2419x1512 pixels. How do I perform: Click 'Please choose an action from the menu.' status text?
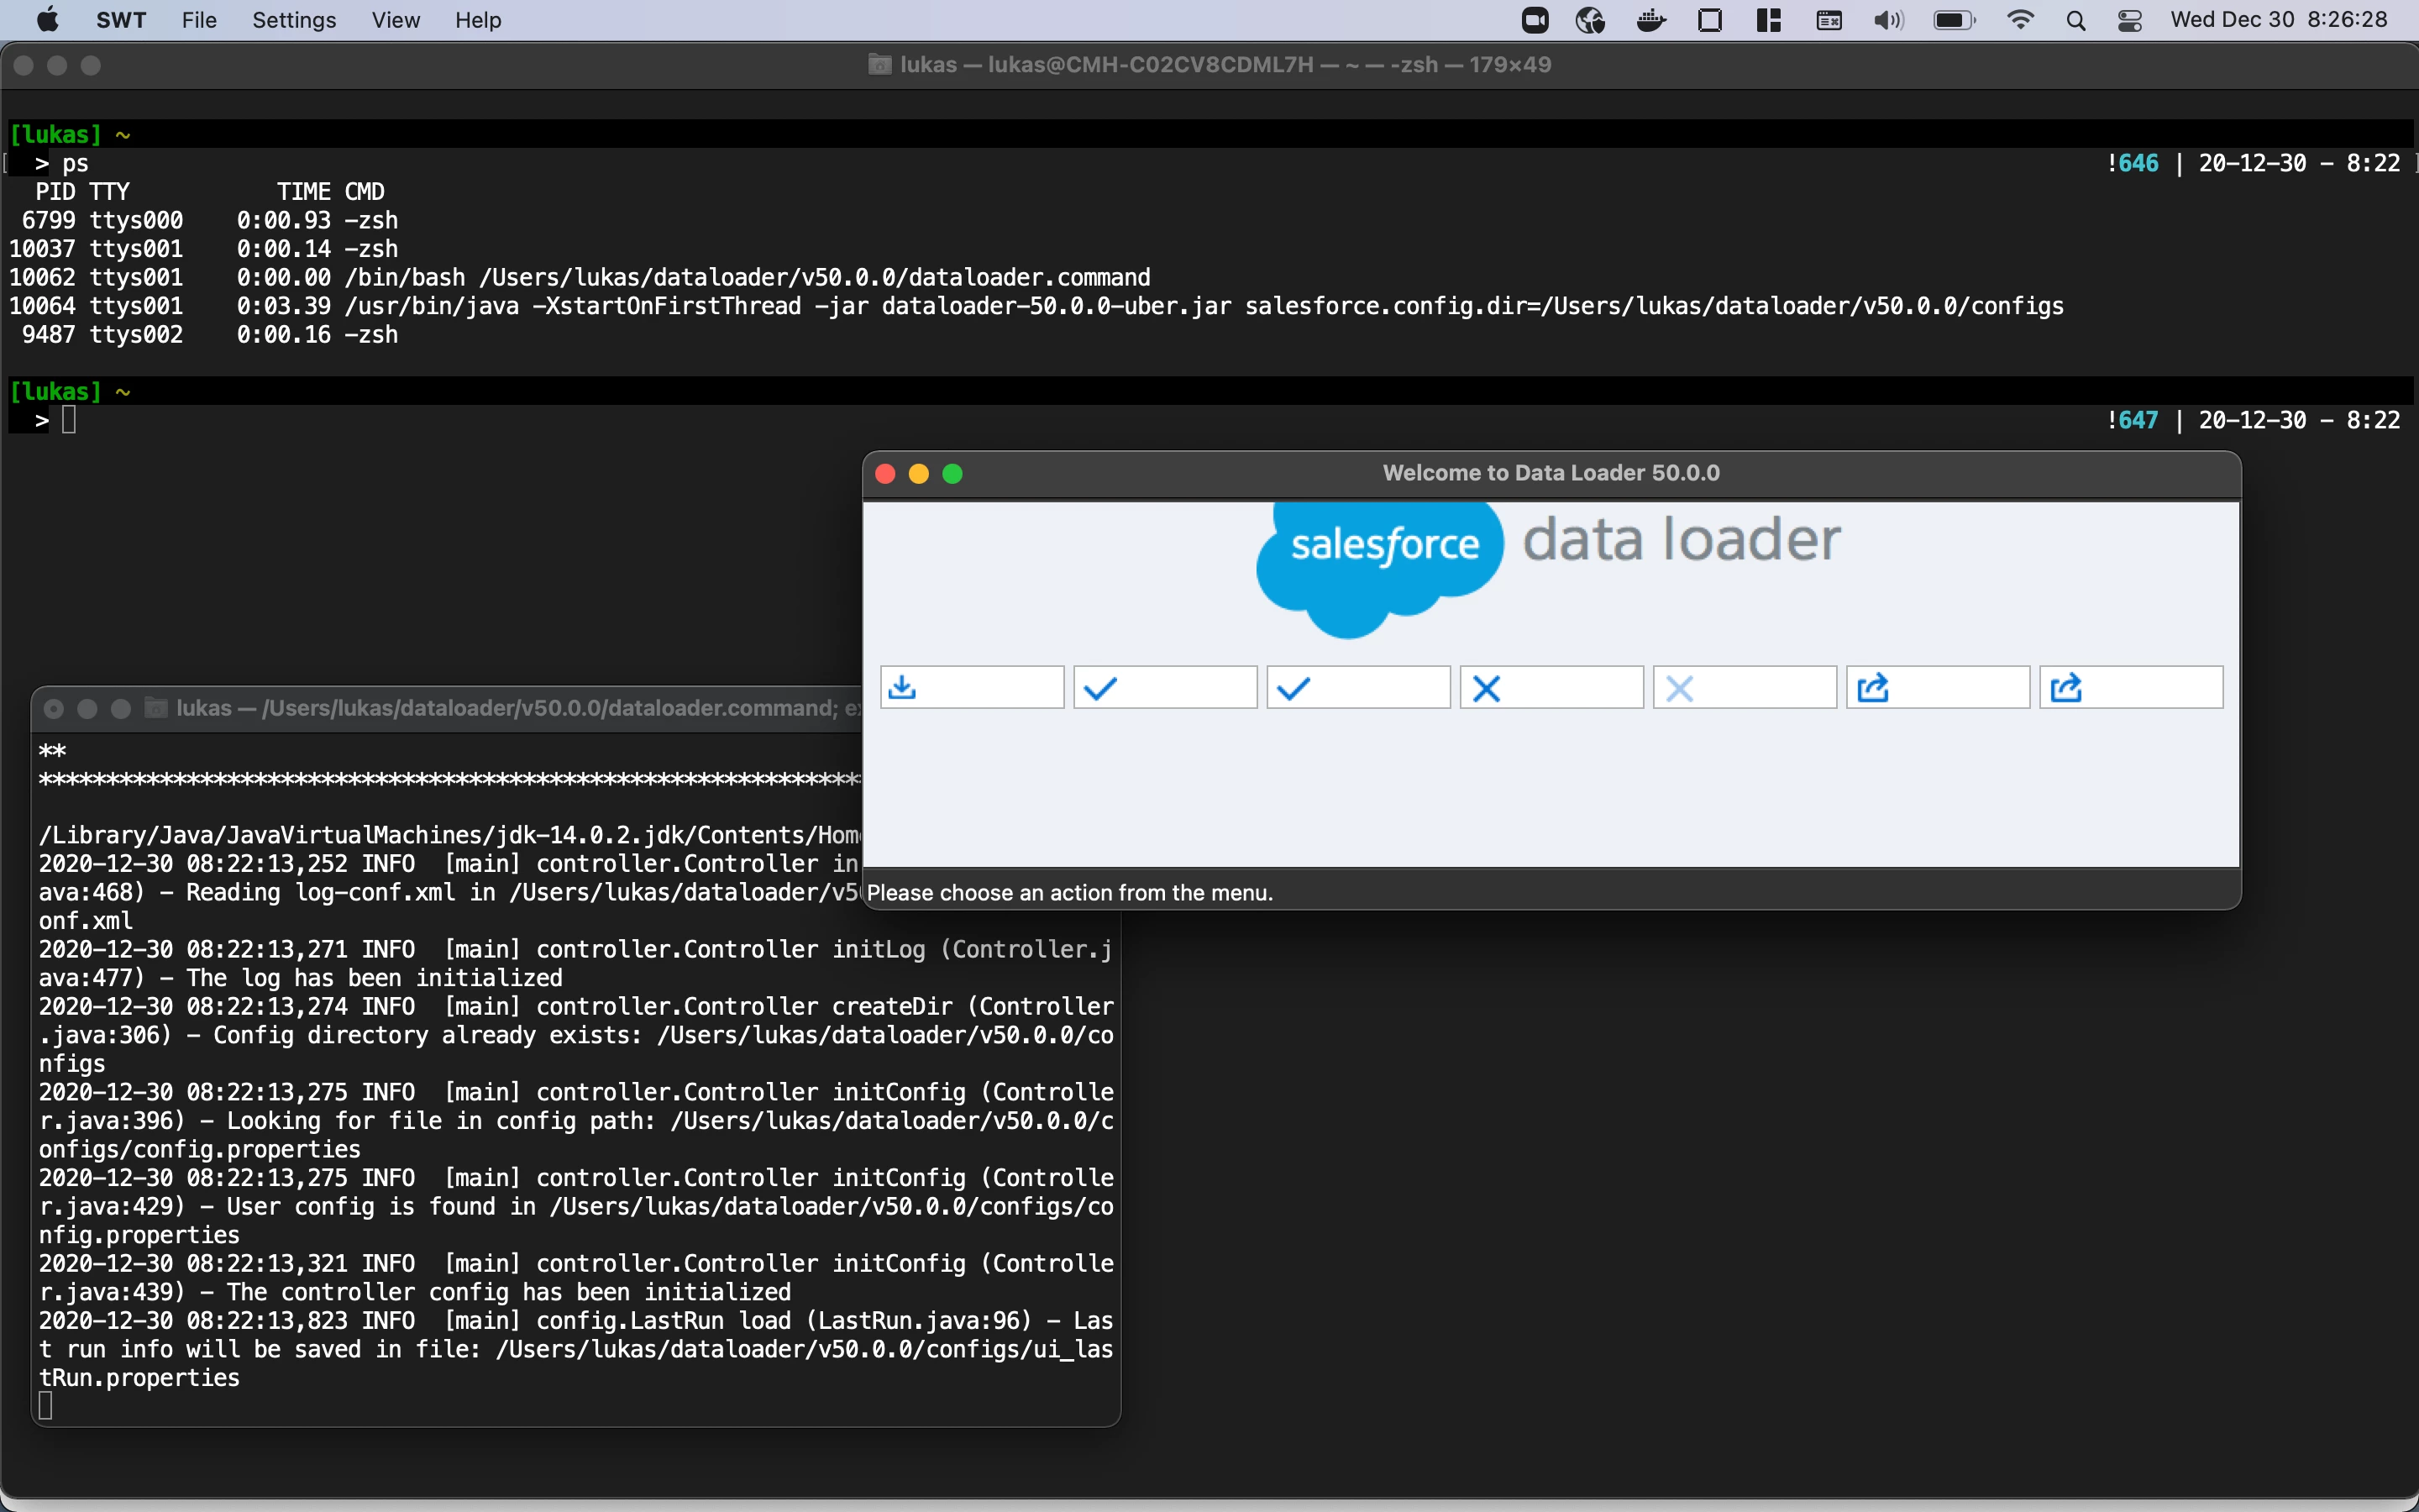[x=1069, y=893]
